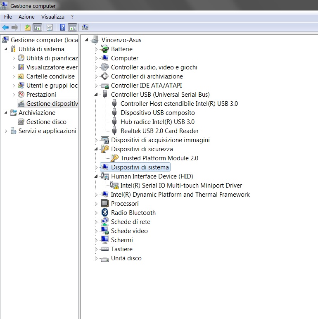
Task: Select Realtek USB 2.0 Card Reader
Action: pyautogui.click(x=159, y=131)
